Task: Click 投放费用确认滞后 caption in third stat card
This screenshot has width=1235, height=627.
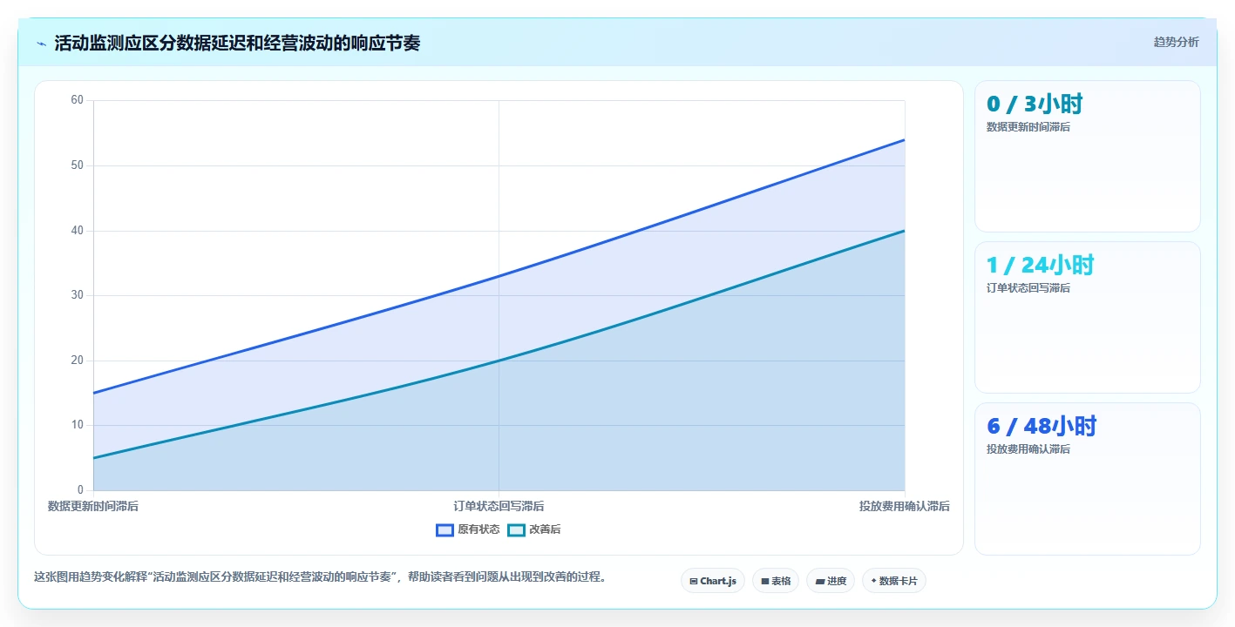Action: point(1028,449)
